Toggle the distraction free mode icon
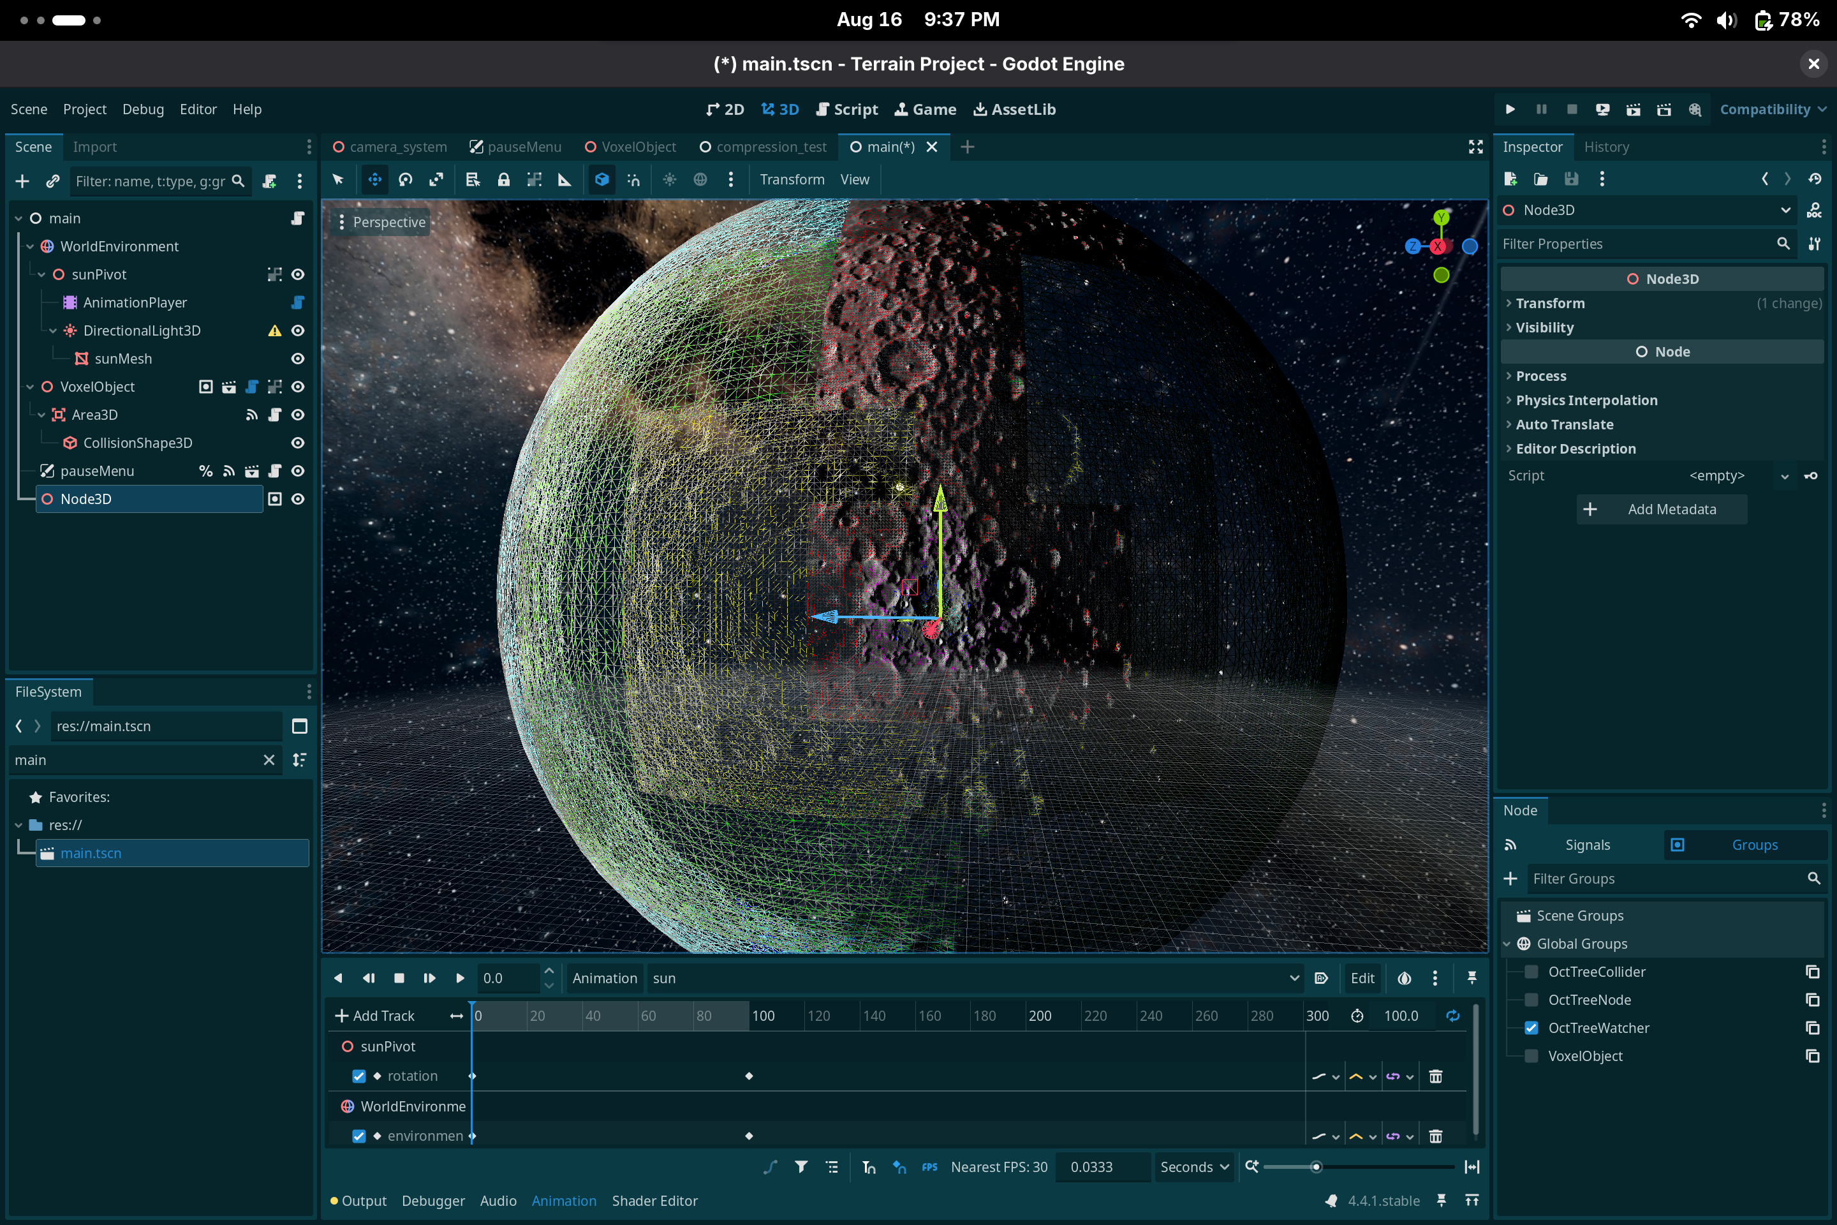Screen dimensions: 1837x1225 (x=1475, y=147)
